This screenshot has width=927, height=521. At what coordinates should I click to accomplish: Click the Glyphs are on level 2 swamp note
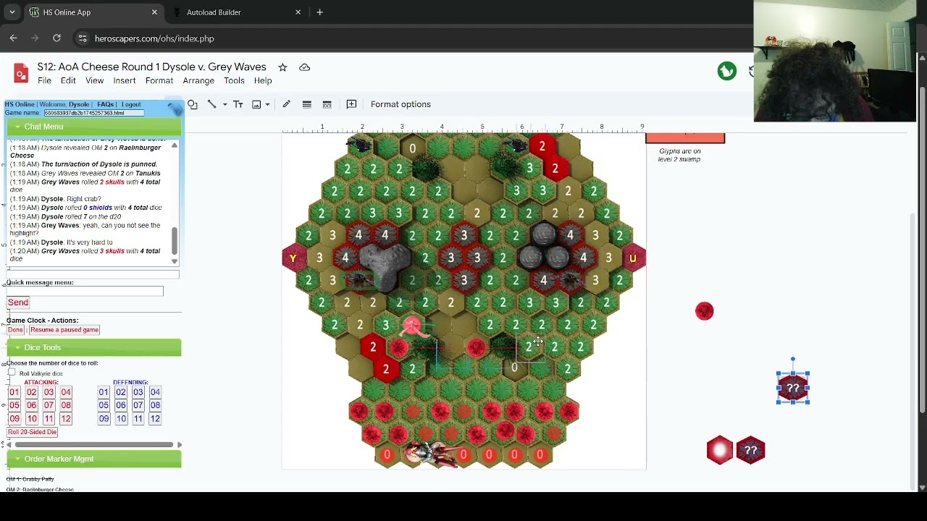[x=679, y=155]
